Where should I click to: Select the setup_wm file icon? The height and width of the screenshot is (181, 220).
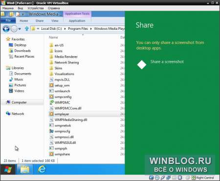coord(51,85)
